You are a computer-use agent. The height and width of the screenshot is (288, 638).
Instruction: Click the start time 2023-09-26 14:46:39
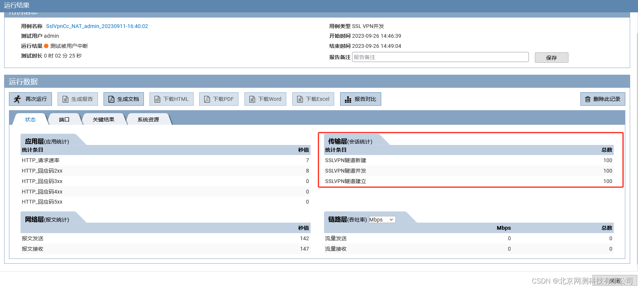pos(376,36)
